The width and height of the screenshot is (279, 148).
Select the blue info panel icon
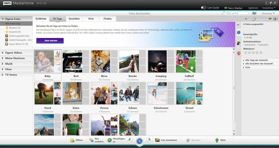tap(239, 32)
